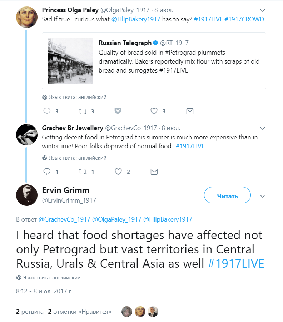Retweet Princess Olga Paley's tweet

83,111
